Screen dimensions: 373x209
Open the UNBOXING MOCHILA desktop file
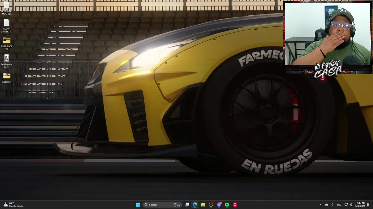coord(7,9)
